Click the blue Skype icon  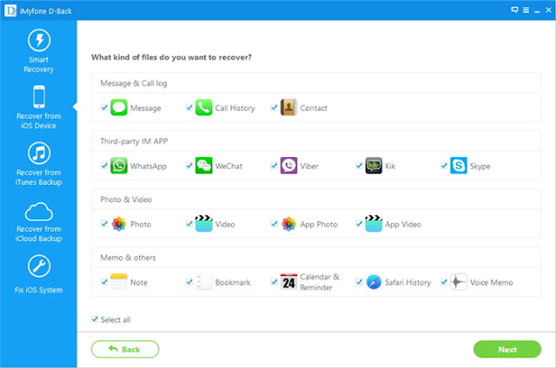click(459, 166)
